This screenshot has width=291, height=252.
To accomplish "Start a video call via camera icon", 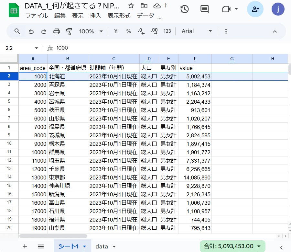I will coord(226,9).
